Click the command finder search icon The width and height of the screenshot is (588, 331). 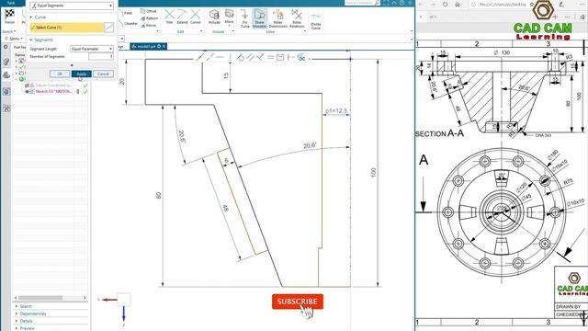(x=377, y=3)
